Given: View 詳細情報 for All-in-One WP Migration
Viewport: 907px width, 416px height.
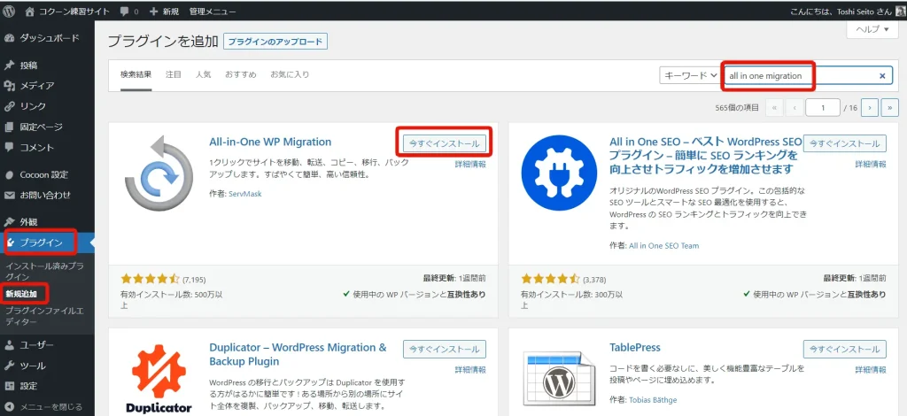Looking at the screenshot, I should pos(470,164).
